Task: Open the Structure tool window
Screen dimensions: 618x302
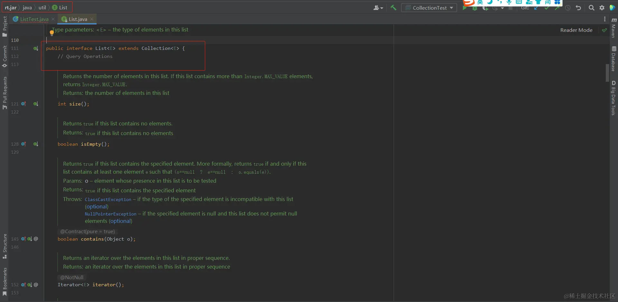Action: tap(5, 246)
